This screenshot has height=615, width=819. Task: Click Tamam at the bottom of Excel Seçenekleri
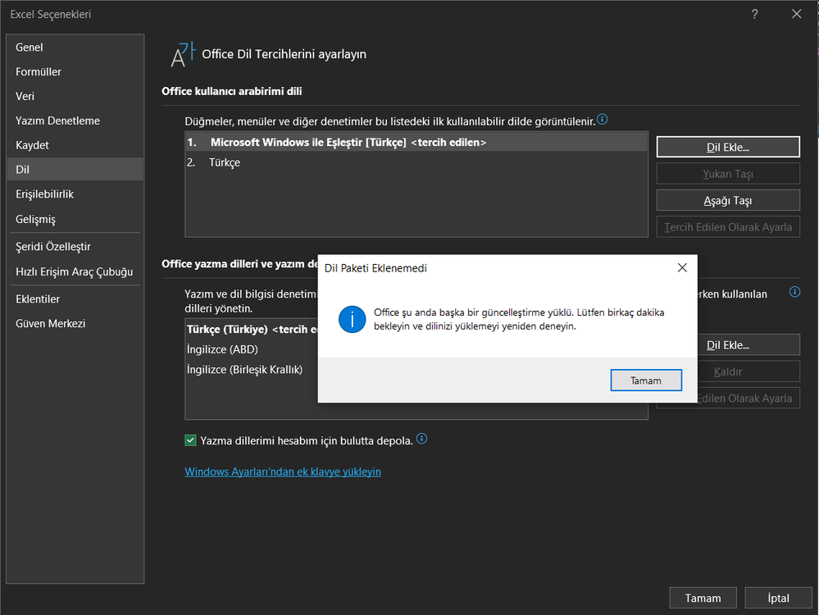[x=703, y=598]
